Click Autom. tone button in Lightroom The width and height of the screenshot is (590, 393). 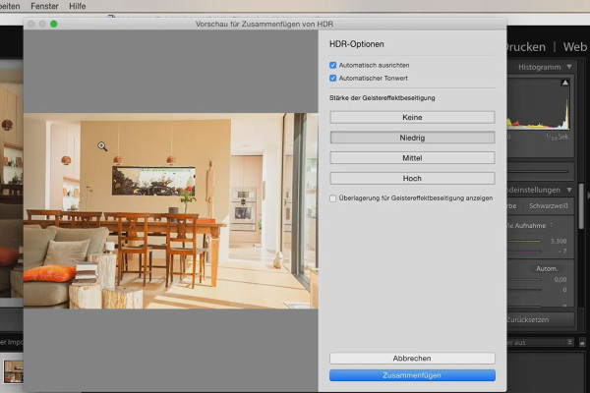(x=547, y=268)
